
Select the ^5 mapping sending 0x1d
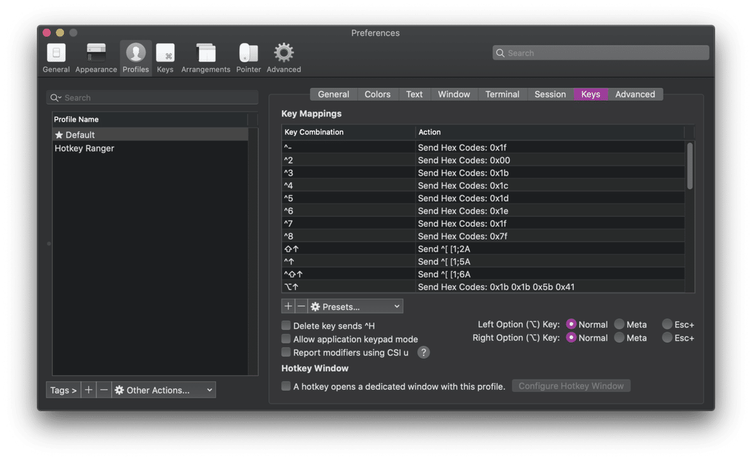[483, 198]
